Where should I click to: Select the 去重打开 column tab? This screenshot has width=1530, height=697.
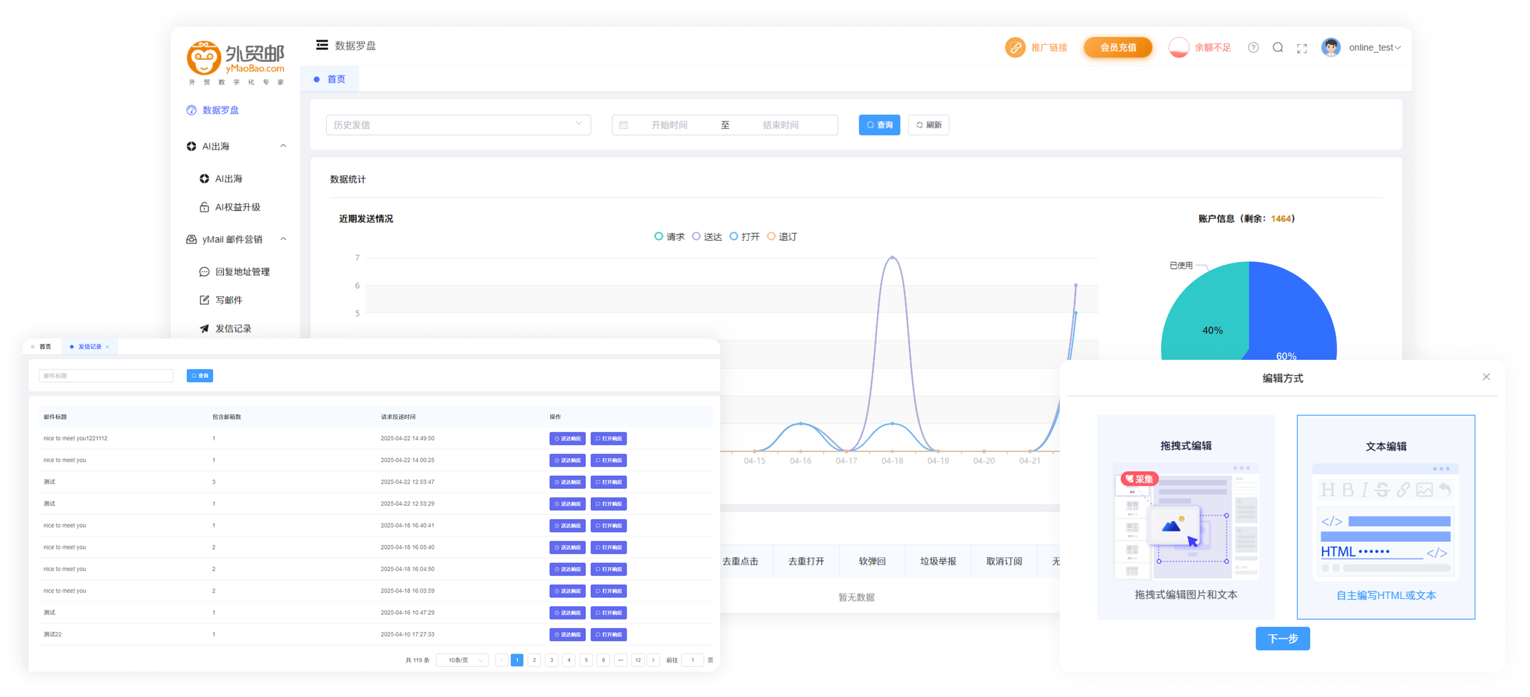pos(806,561)
